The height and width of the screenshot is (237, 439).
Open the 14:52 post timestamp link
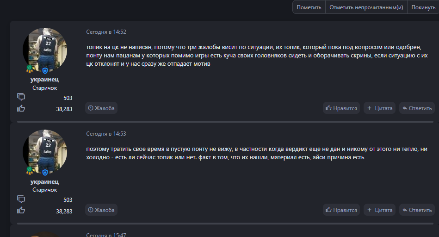coord(106,32)
